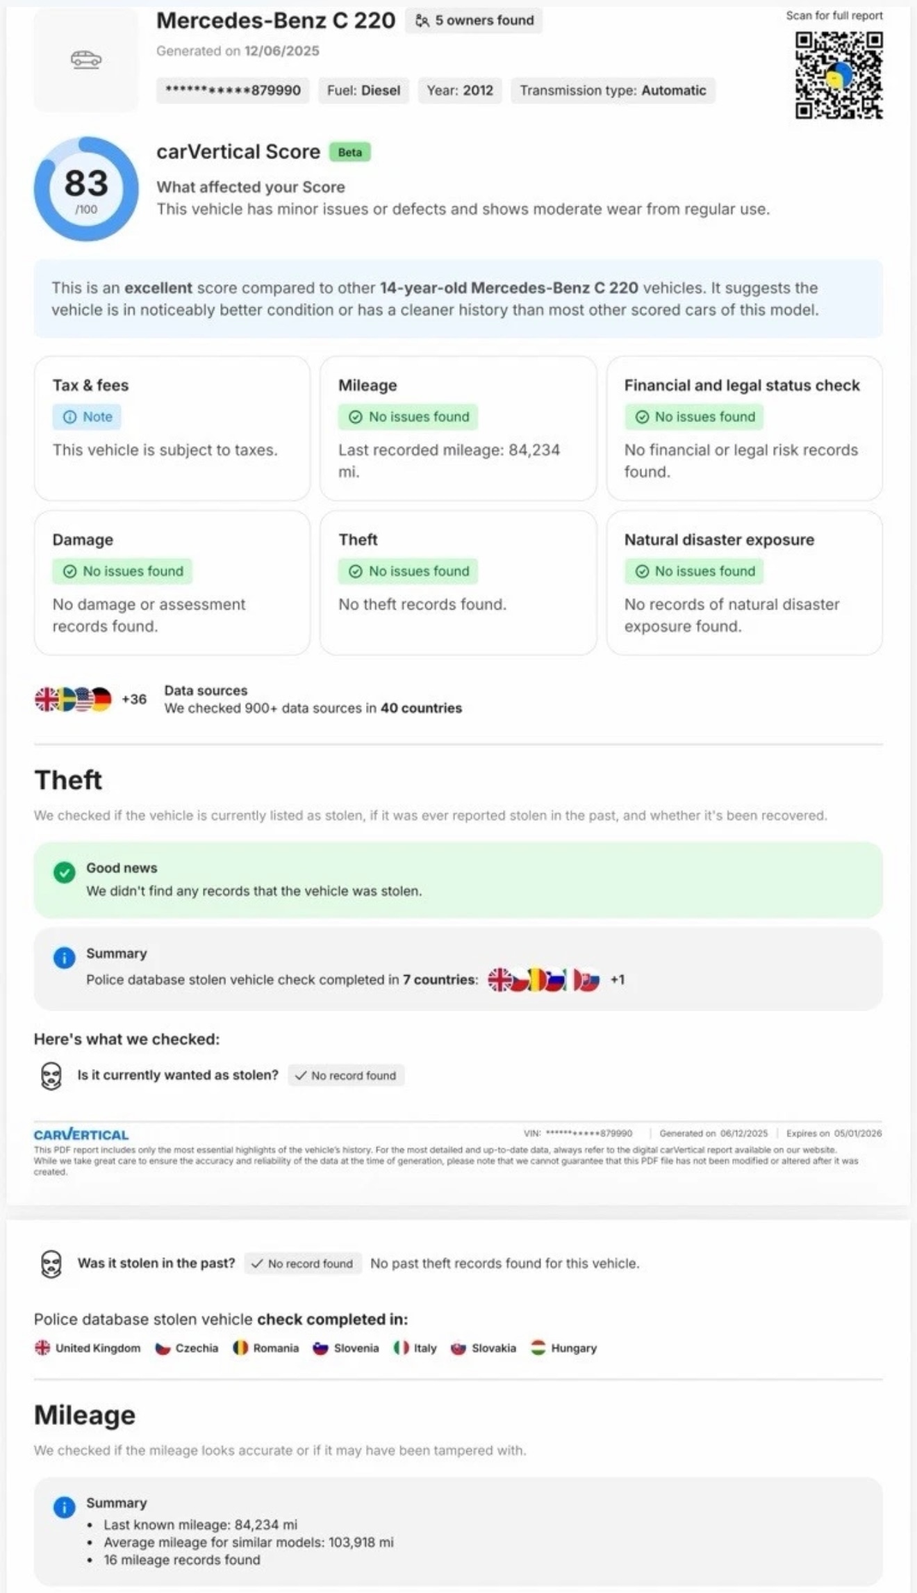Click the Damage No issues found badge
This screenshot has height=1593, width=917.
pos(123,571)
